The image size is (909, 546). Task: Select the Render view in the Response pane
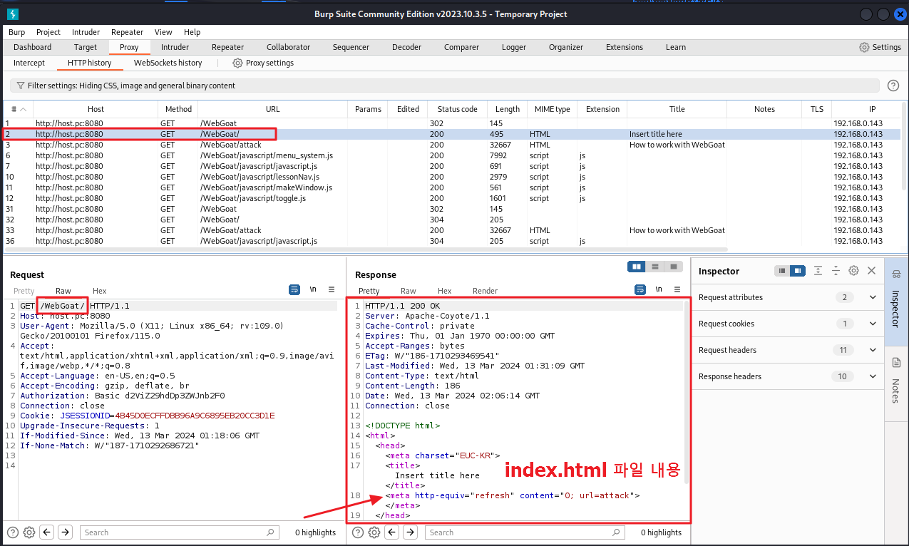485,291
